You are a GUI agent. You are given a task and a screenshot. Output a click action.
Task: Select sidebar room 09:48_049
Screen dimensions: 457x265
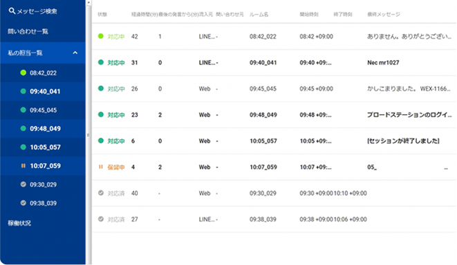point(45,129)
